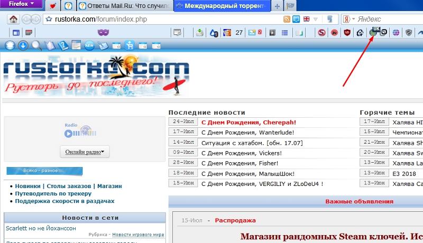
Task: Expand the Онлайн радио dropdown
Action: click(85, 152)
